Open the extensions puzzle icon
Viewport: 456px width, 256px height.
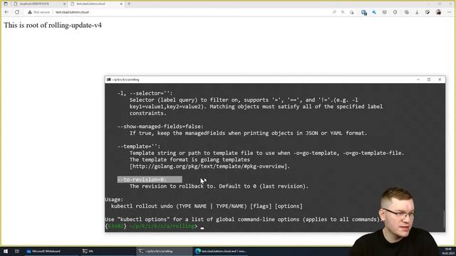pos(395,12)
